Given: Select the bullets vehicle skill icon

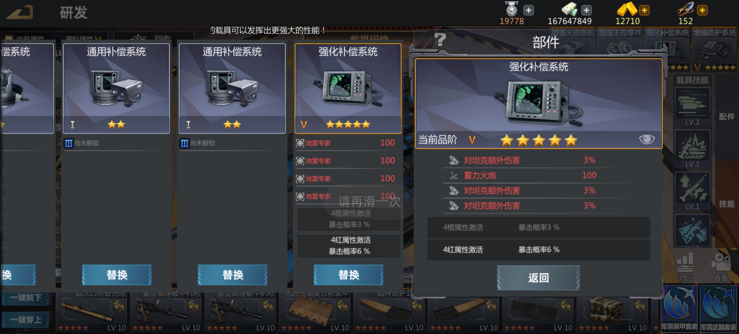Looking at the screenshot, I should [x=692, y=104].
